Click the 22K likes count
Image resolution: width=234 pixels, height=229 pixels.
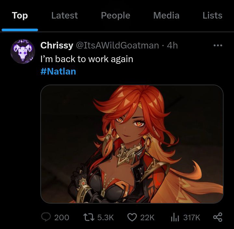coord(147,217)
